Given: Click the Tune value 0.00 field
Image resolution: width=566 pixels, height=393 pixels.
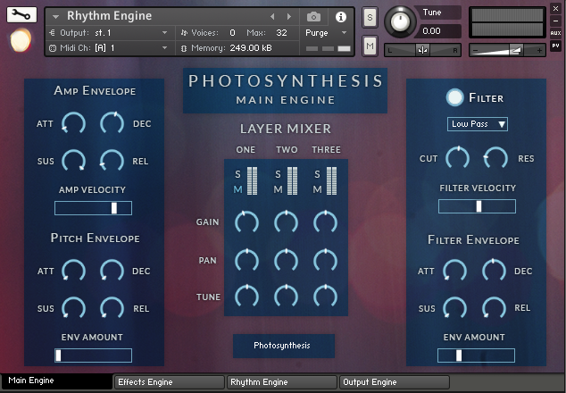Looking at the screenshot, I should [437, 31].
